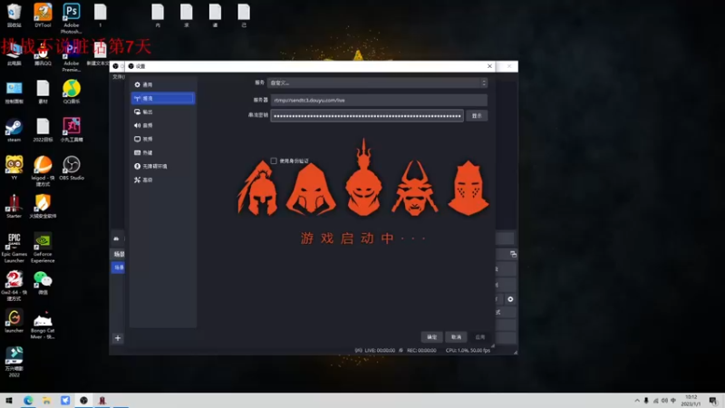Open the 素材 file on desktop
725x408 pixels.
43,92
